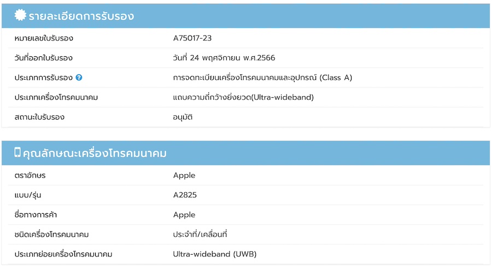Select model number A2825
492x270 pixels.
(x=184, y=195)
